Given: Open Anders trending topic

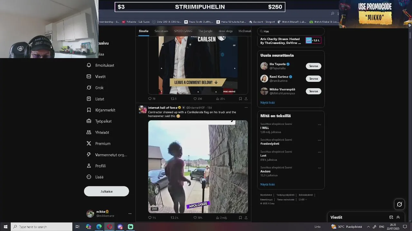Looking at the screenshot, I should (x=265, y=171).
